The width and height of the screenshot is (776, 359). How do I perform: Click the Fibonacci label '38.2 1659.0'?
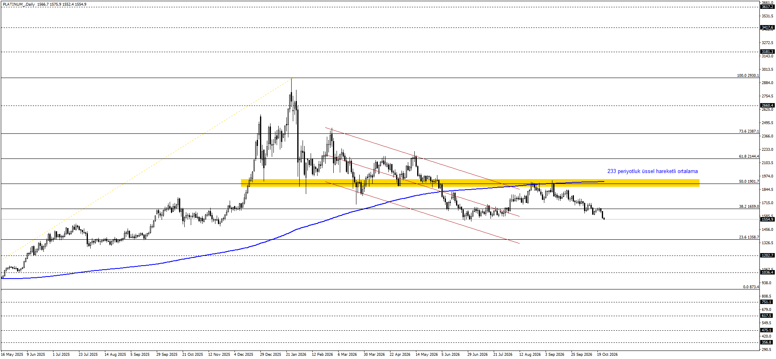click(749, 207)
